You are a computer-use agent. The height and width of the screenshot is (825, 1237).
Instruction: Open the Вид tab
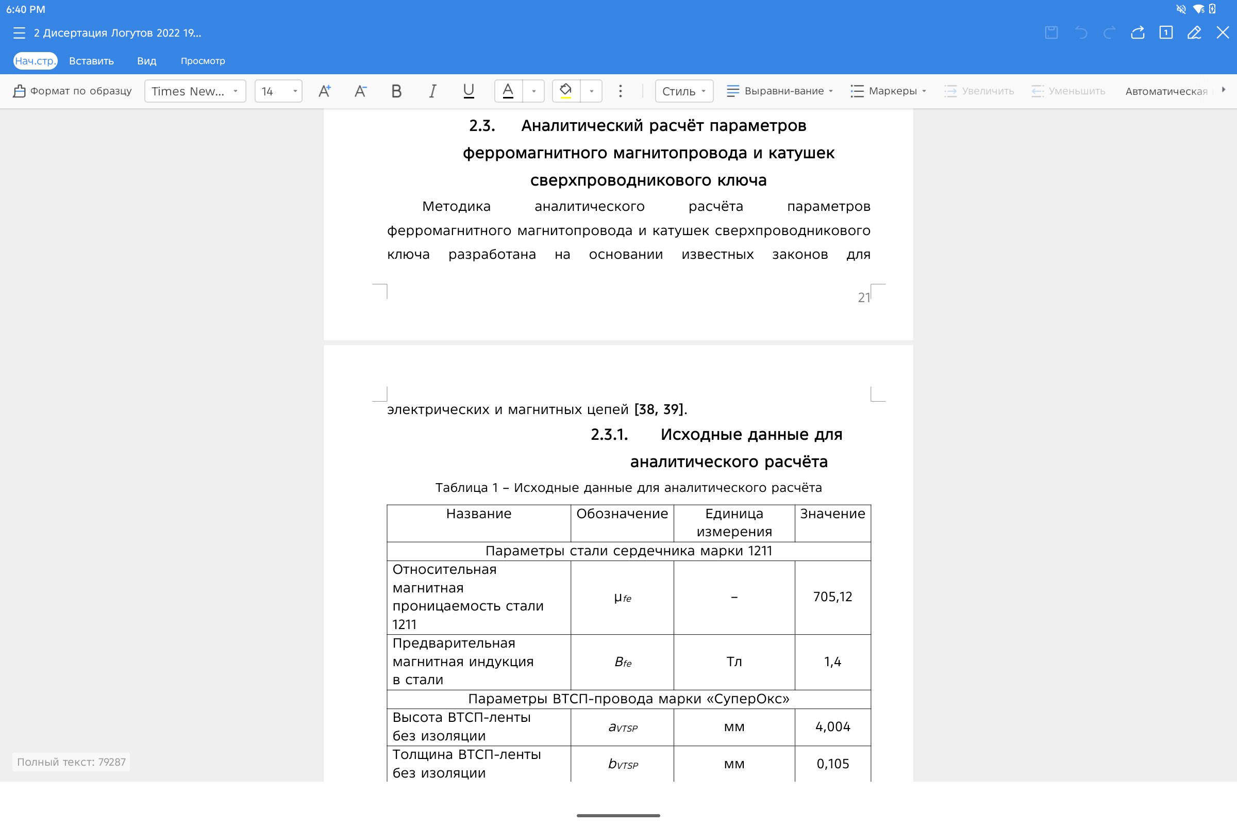[147, 61]
